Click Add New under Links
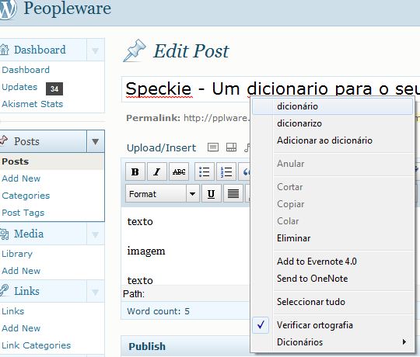 coord(21,328)
